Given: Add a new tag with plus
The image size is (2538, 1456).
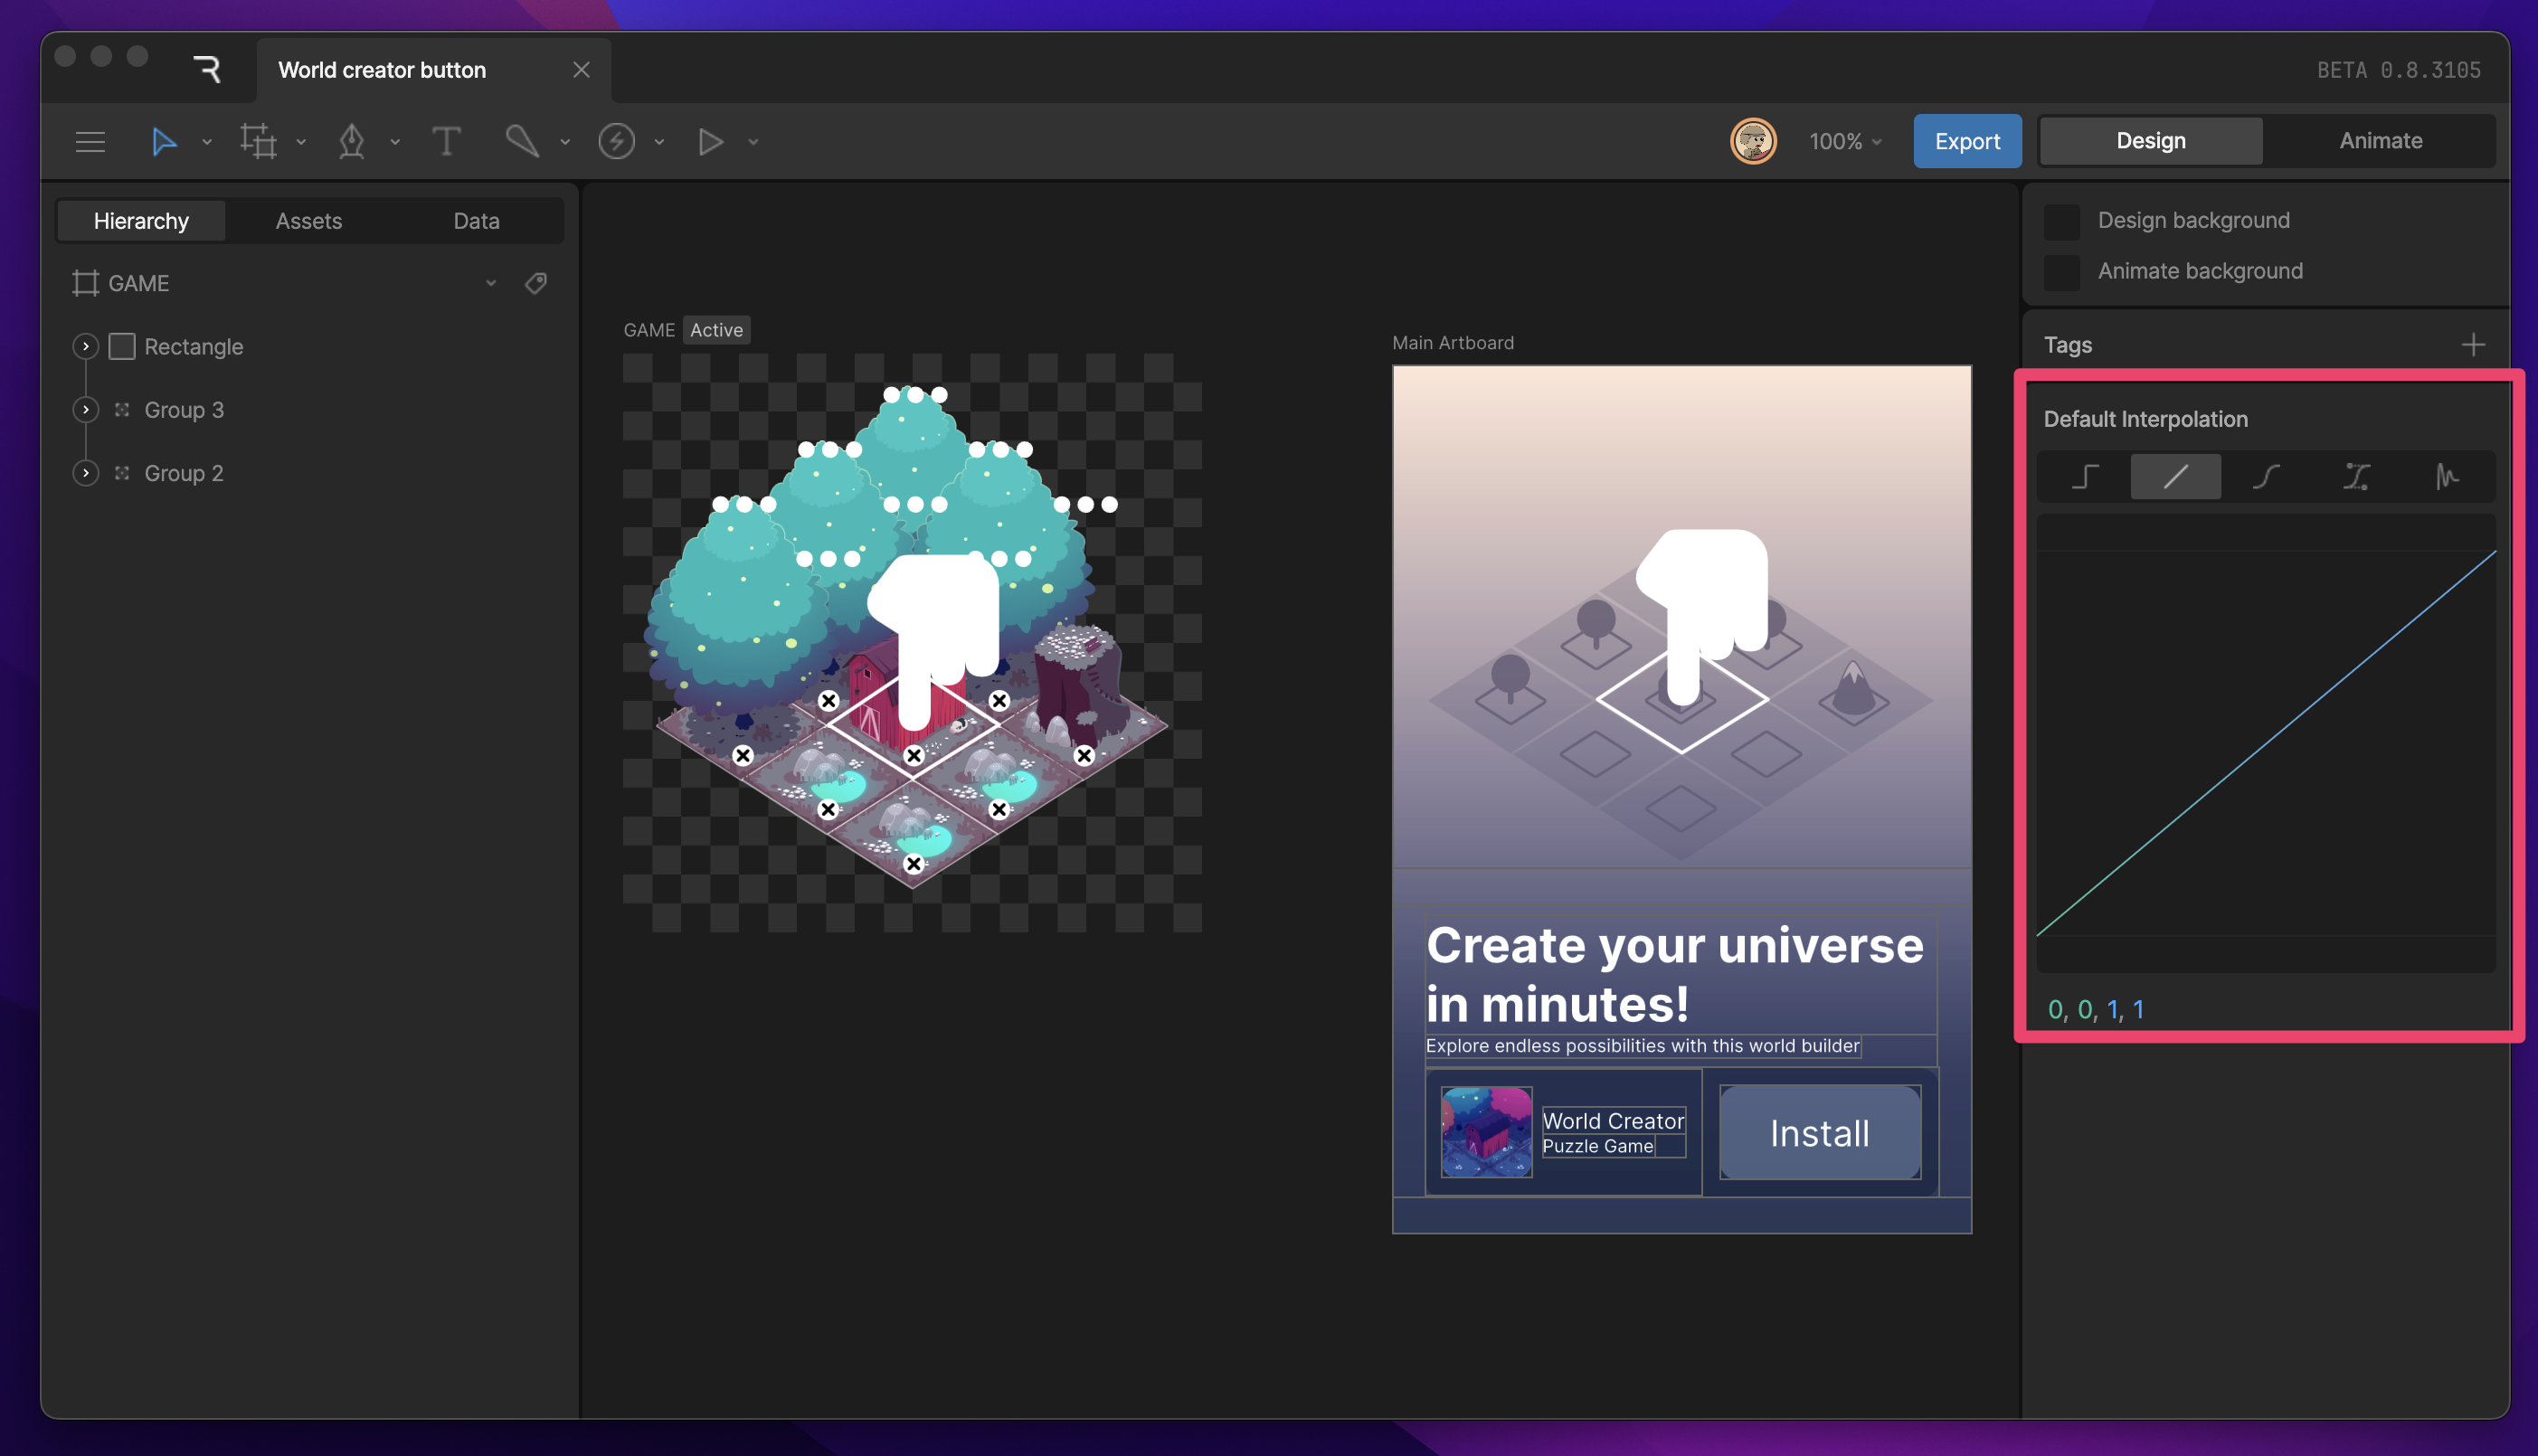Looking at the screenshot, I should 2472,344.
